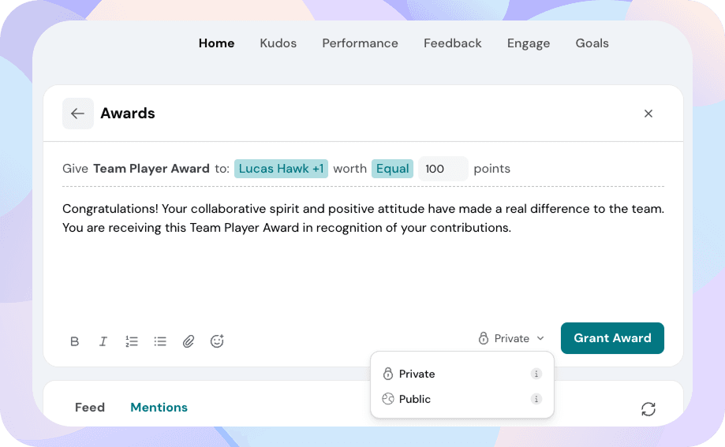Choose Public in the visibility menu
Viewport: 725px width, 447px height.
click(x=462, y=399)
